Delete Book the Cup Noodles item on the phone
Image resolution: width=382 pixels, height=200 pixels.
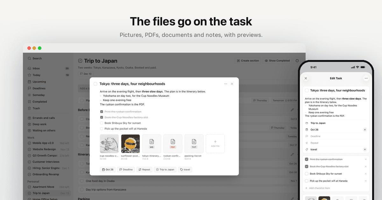coord(366,166)
